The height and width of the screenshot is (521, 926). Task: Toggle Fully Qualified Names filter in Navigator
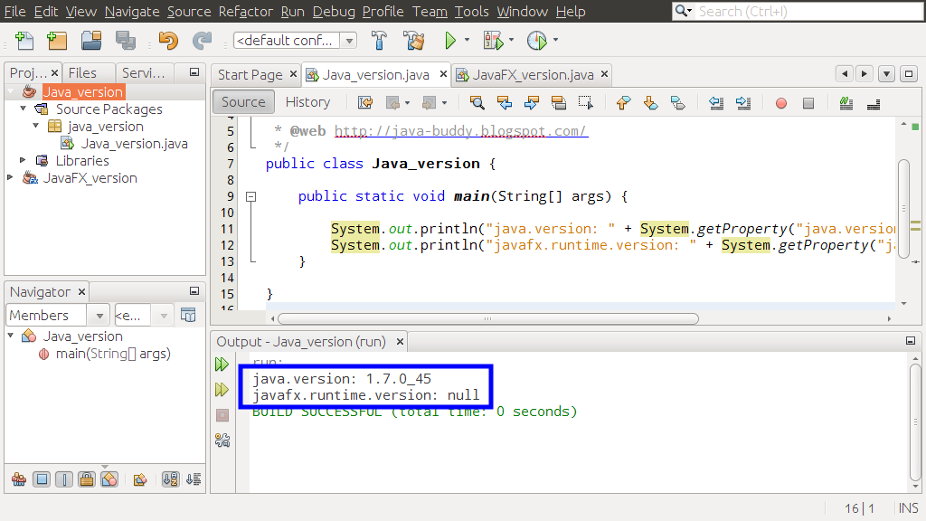140,479
